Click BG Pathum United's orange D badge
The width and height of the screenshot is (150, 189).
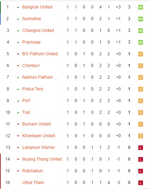point(140,54)
